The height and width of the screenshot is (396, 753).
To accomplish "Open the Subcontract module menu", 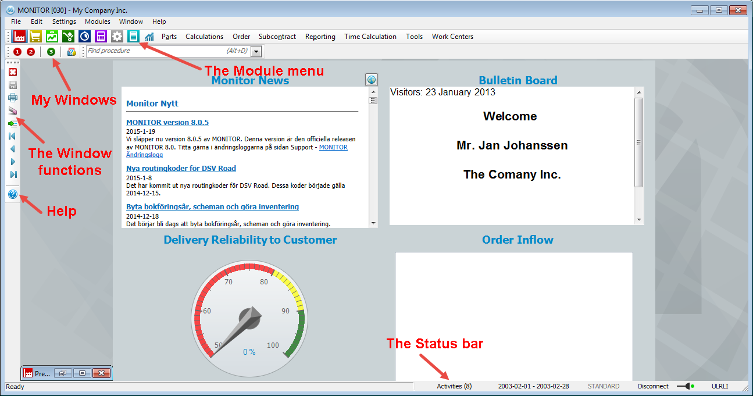I will coord(277,37).
